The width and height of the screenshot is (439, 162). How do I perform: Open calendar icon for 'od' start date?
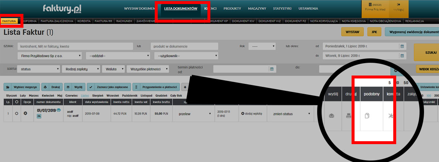(402, 46)
